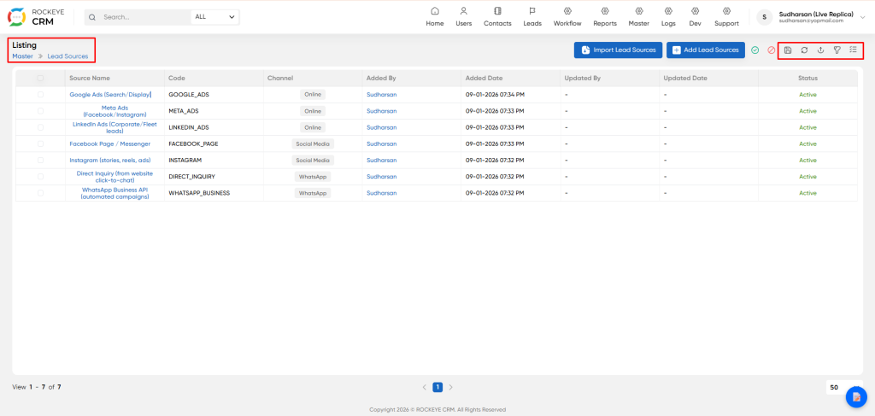Open the Contacts menu
This screenshot has width=875, height=416.
(497, 17)
